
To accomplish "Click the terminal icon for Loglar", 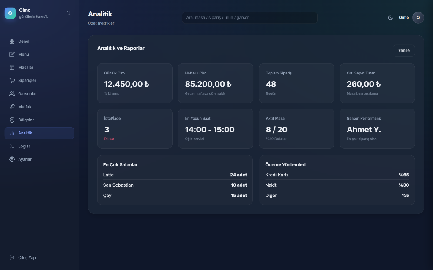I will pyautogui.click(x=12, y=146).
